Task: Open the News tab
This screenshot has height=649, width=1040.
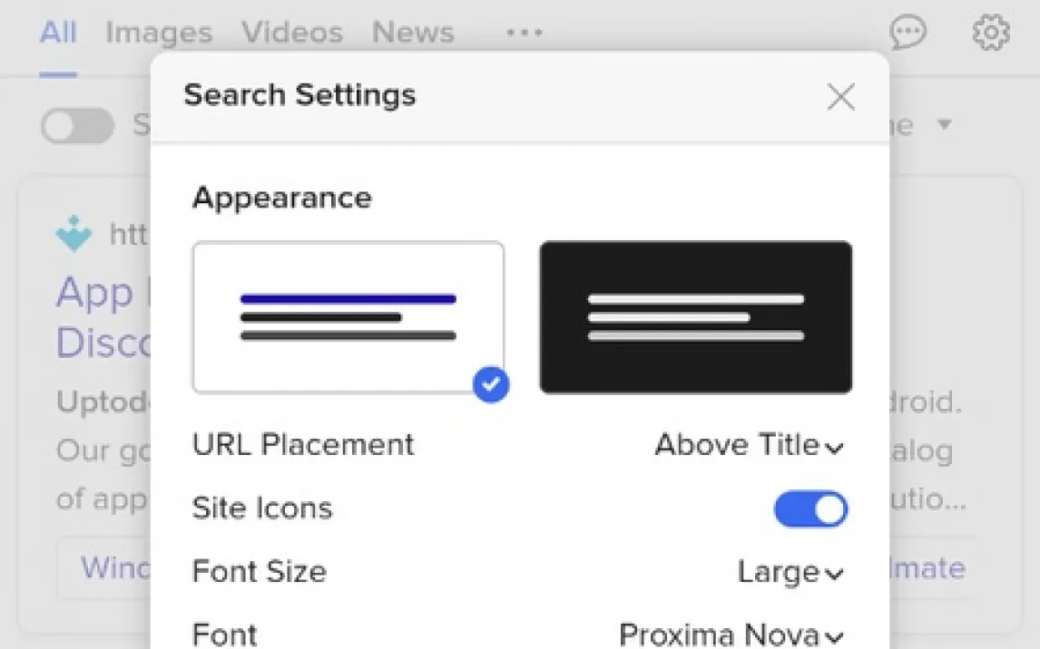Action: point(413,34)
